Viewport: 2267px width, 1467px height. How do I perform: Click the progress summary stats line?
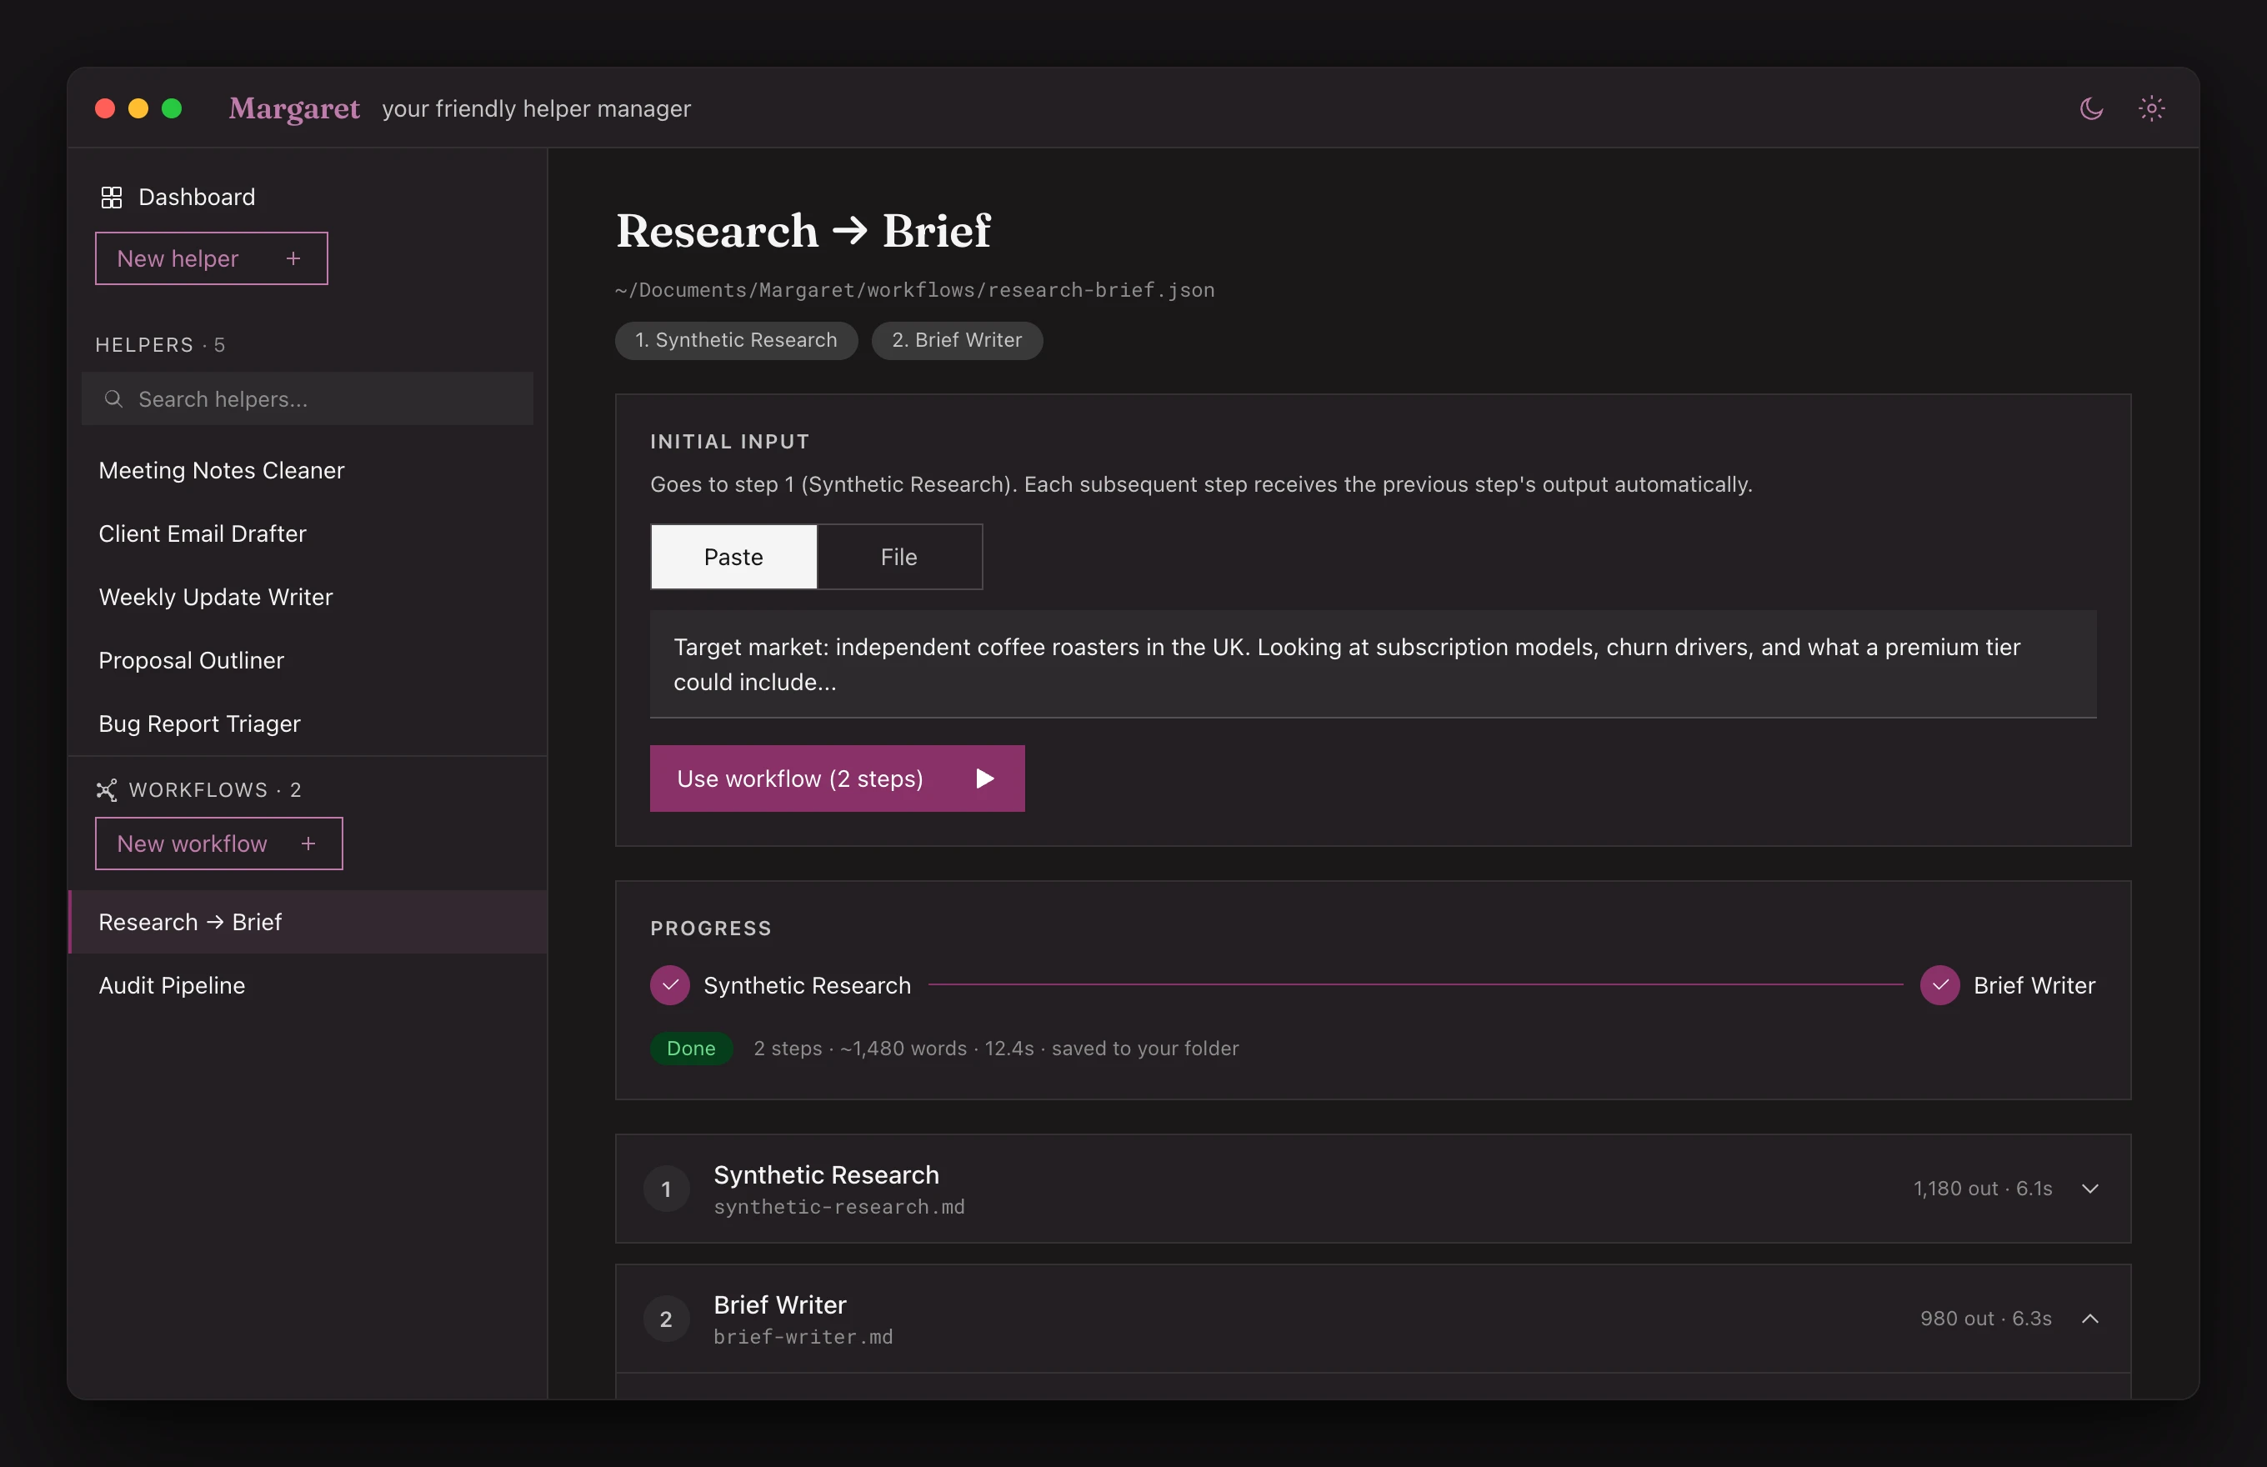coord(996,1048)
